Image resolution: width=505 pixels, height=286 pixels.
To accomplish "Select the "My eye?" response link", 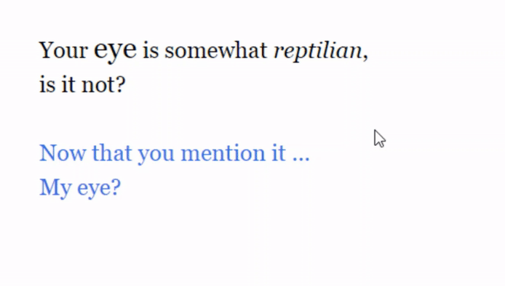I will tap(80, 188).
